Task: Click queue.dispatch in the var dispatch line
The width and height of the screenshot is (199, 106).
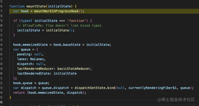Action: 55,88
